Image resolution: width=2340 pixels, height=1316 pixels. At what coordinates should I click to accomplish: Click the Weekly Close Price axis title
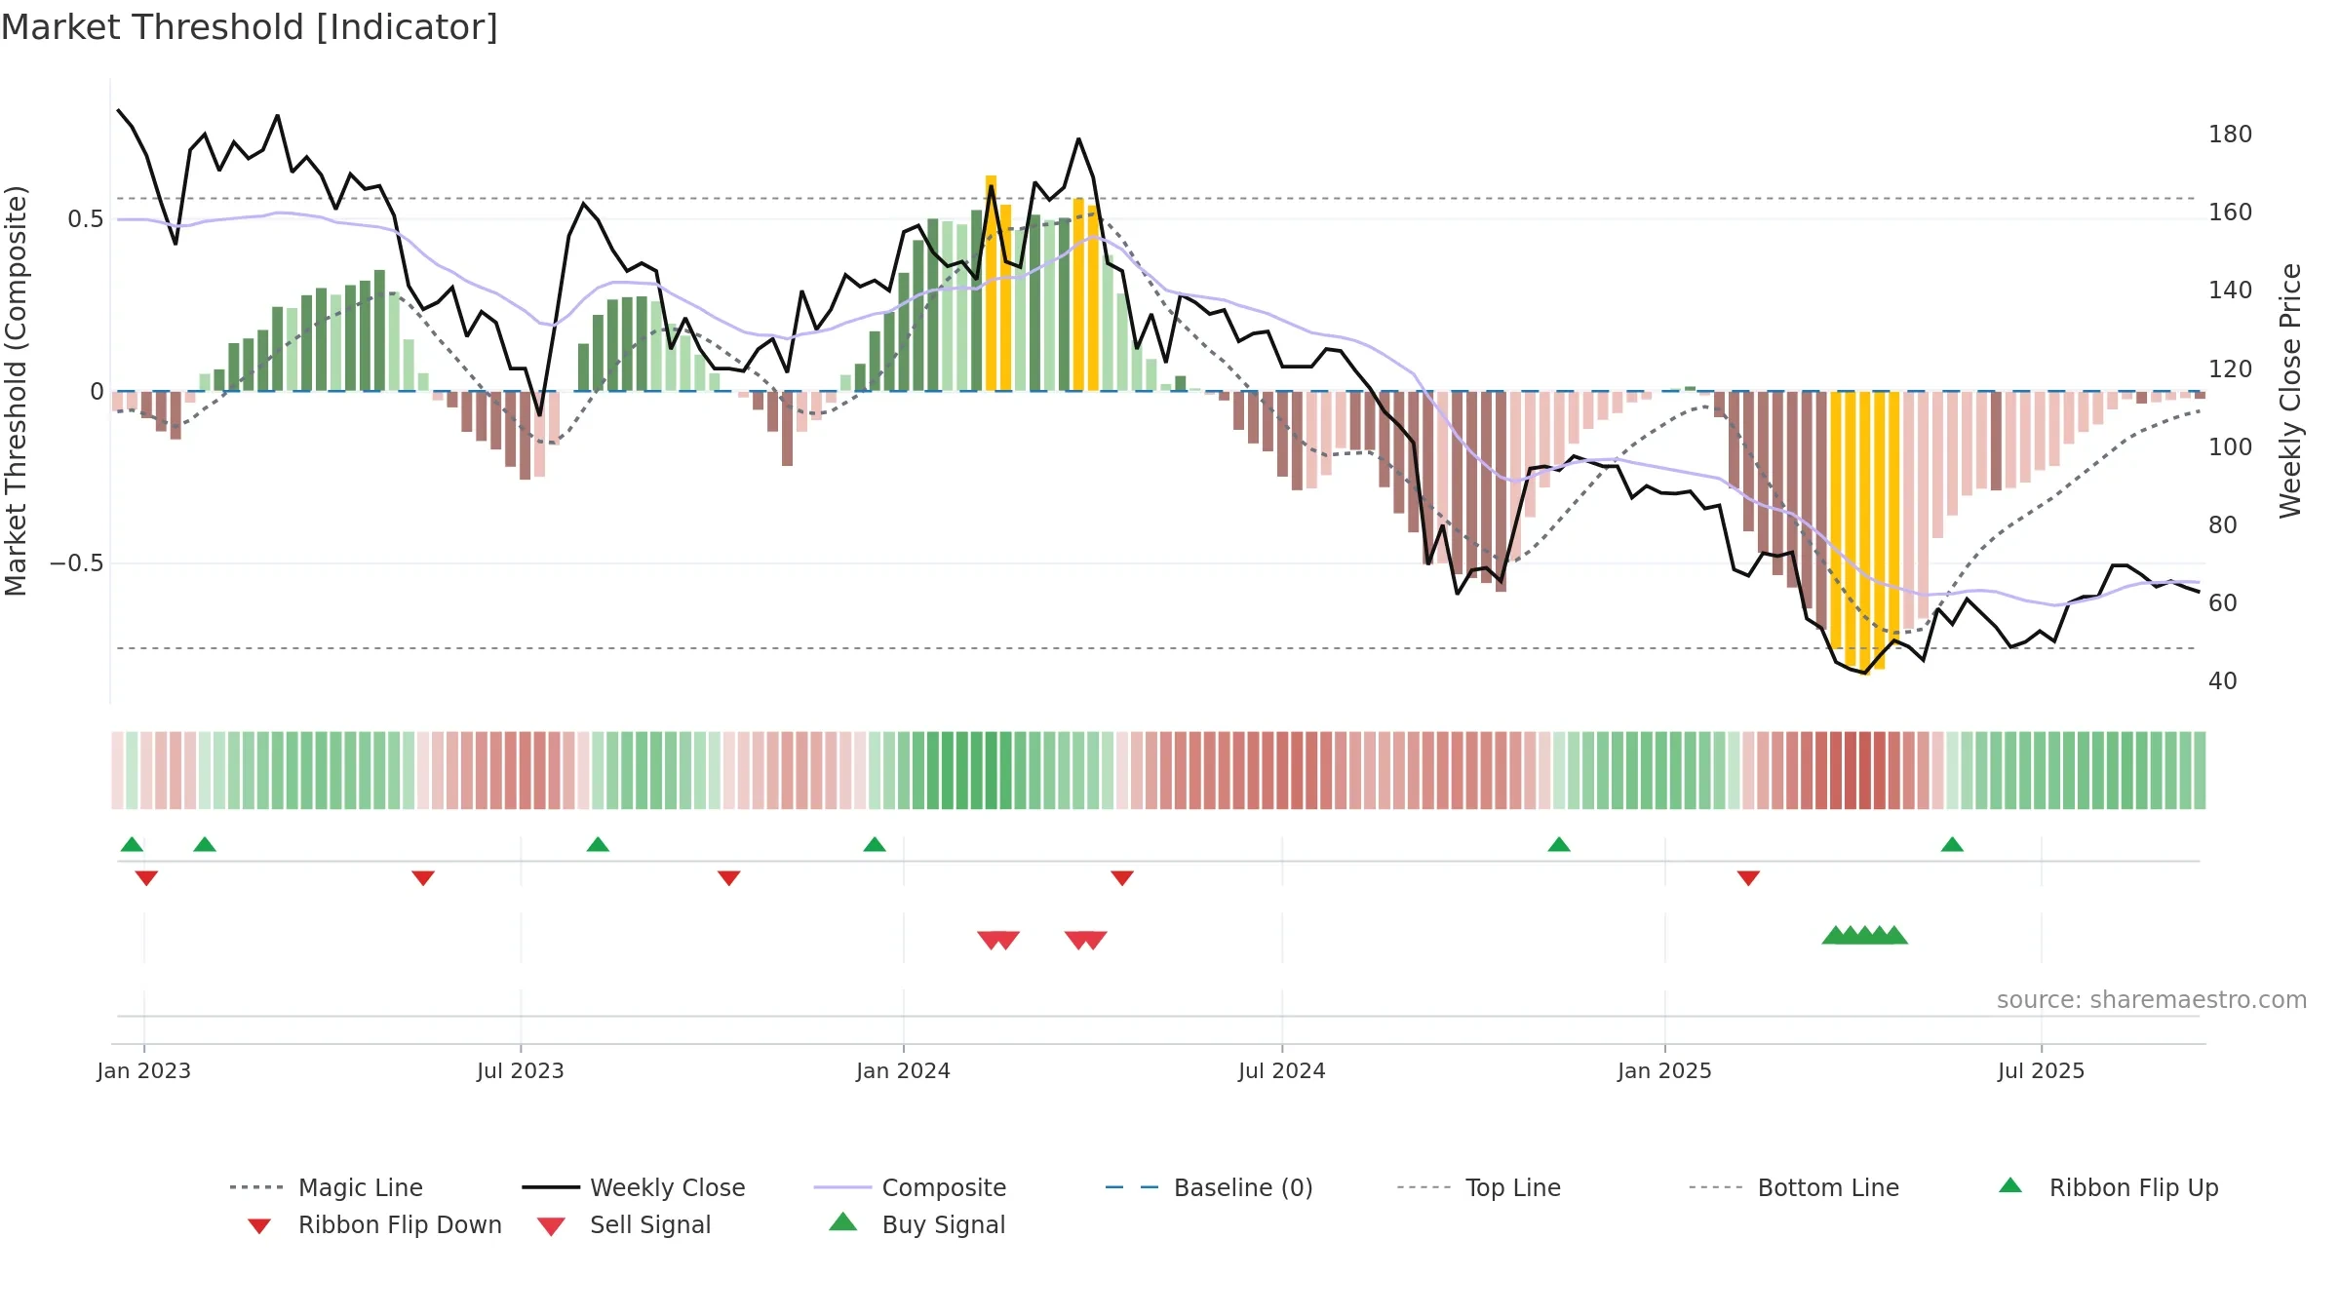[2290, 390]
